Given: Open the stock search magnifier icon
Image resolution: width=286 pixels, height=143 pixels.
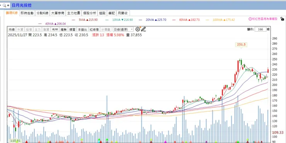Looking at the screenshot, I should pyautogui.click(x=4, y=5).
